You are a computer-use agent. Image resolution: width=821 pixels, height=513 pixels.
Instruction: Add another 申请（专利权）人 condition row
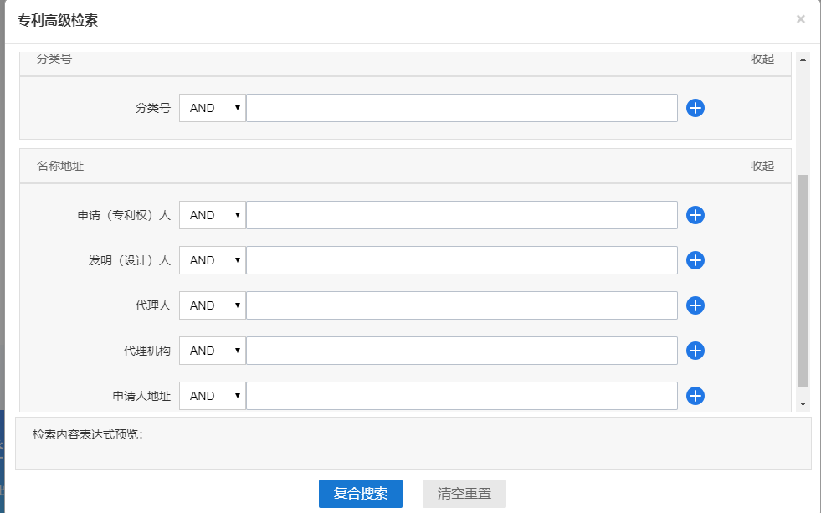click(x=695, y=215)
